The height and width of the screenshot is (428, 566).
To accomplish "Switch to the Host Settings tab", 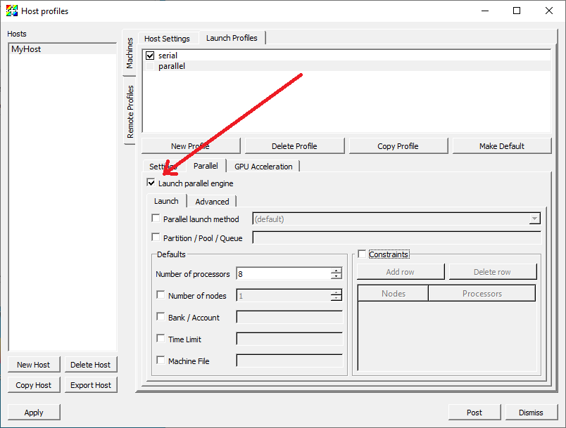I will [x=167, y=39].
